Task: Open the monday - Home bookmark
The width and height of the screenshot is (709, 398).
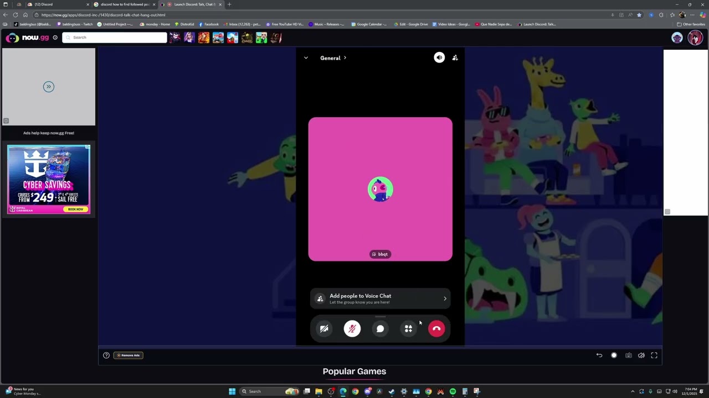Action: pos(155,24)
